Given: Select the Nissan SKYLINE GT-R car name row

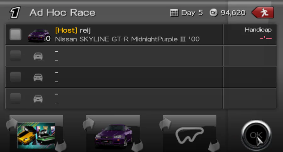Looking at the screenshot, I should pyautogui.click(x=127, y=39).
